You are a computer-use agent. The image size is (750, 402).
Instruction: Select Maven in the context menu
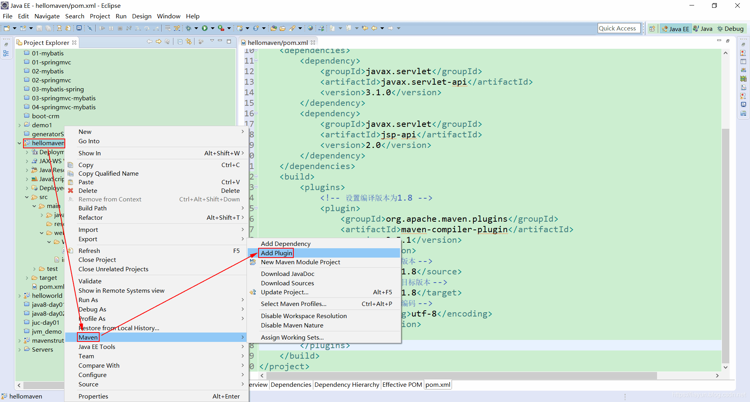156,337
